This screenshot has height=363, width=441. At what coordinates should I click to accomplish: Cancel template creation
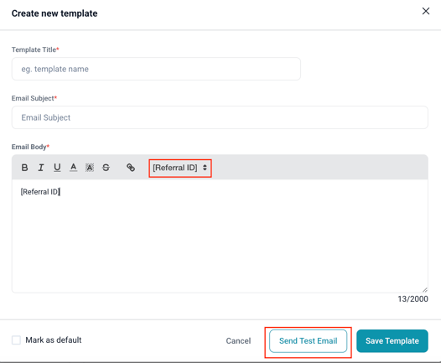coord(238,341)
